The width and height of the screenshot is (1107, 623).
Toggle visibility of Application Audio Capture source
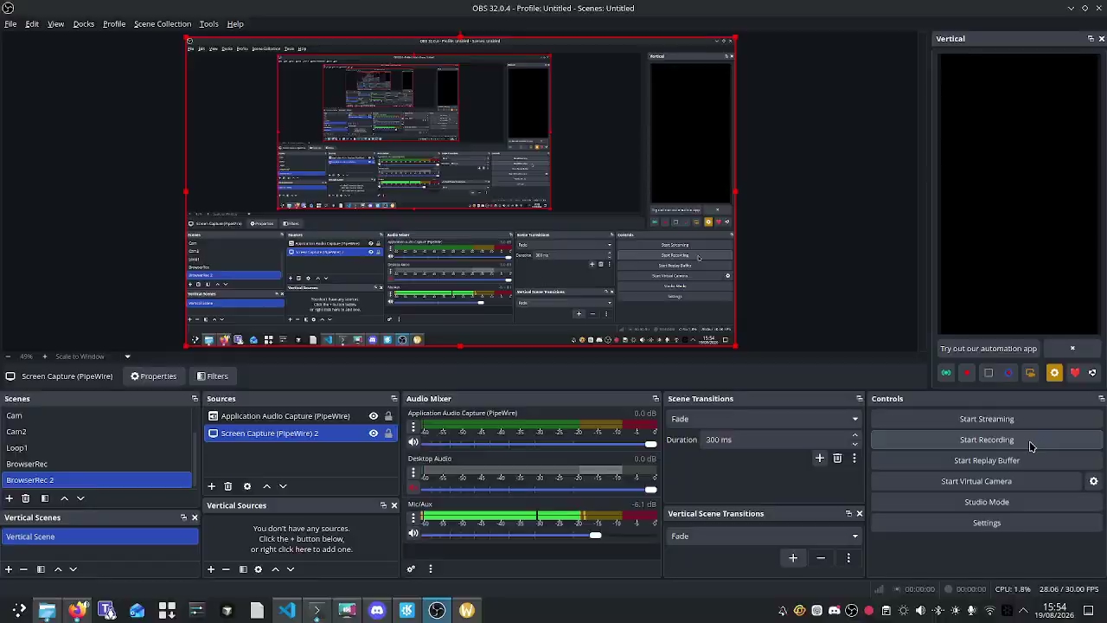[x=374, y=416]
